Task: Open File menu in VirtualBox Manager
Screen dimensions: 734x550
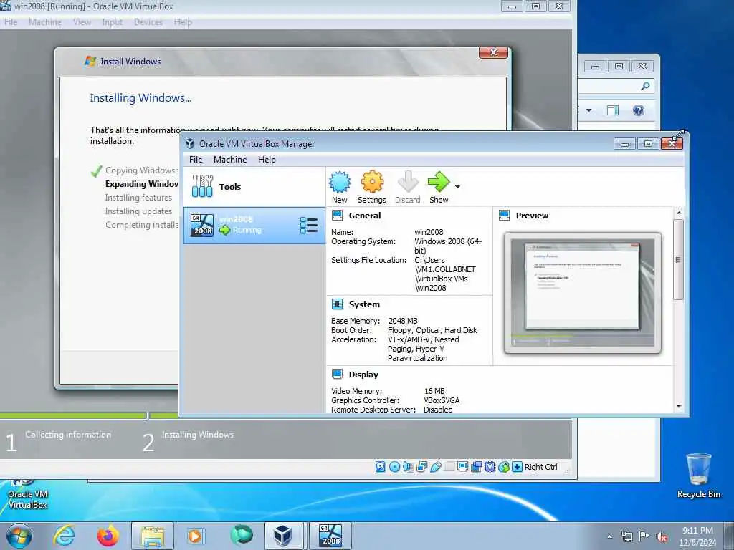Action: (x=196, y=160)
